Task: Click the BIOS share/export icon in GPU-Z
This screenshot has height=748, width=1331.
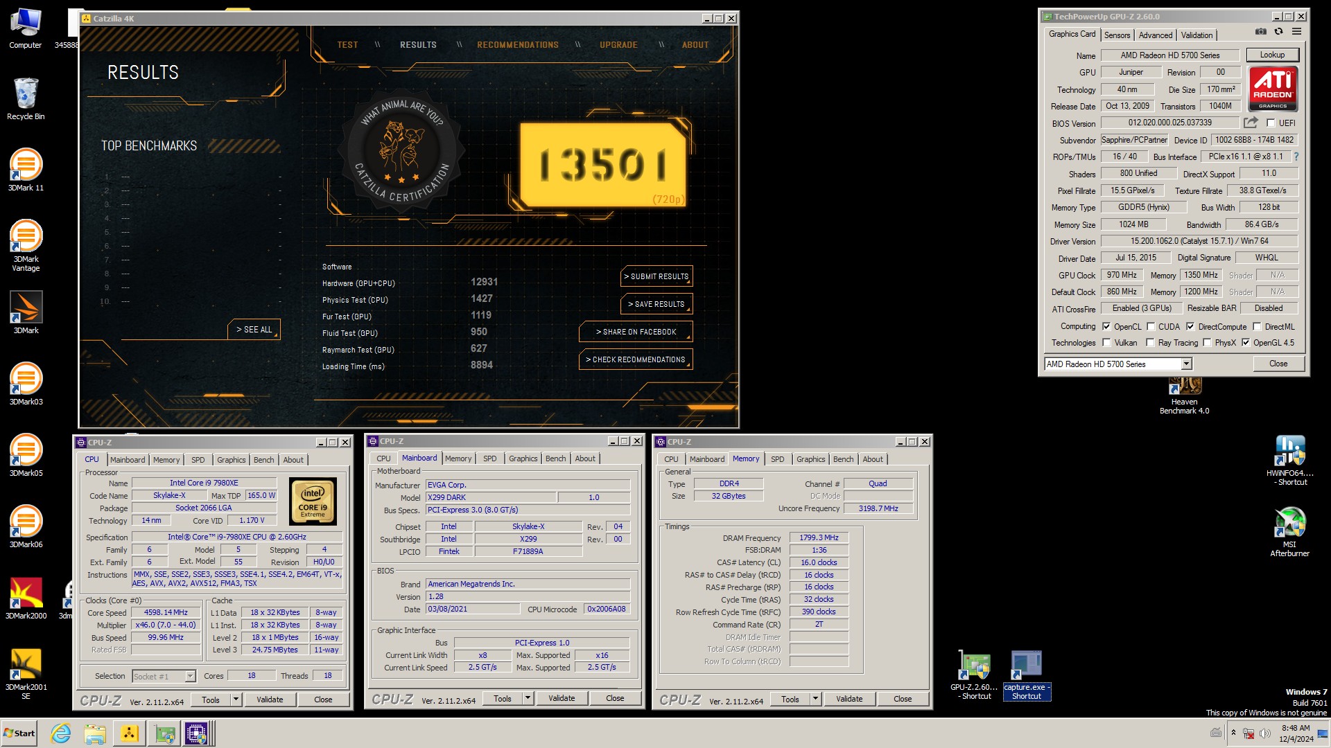Action: [x=1251, y=123]
